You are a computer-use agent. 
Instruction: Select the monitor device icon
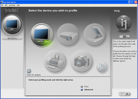click(42, 35)
